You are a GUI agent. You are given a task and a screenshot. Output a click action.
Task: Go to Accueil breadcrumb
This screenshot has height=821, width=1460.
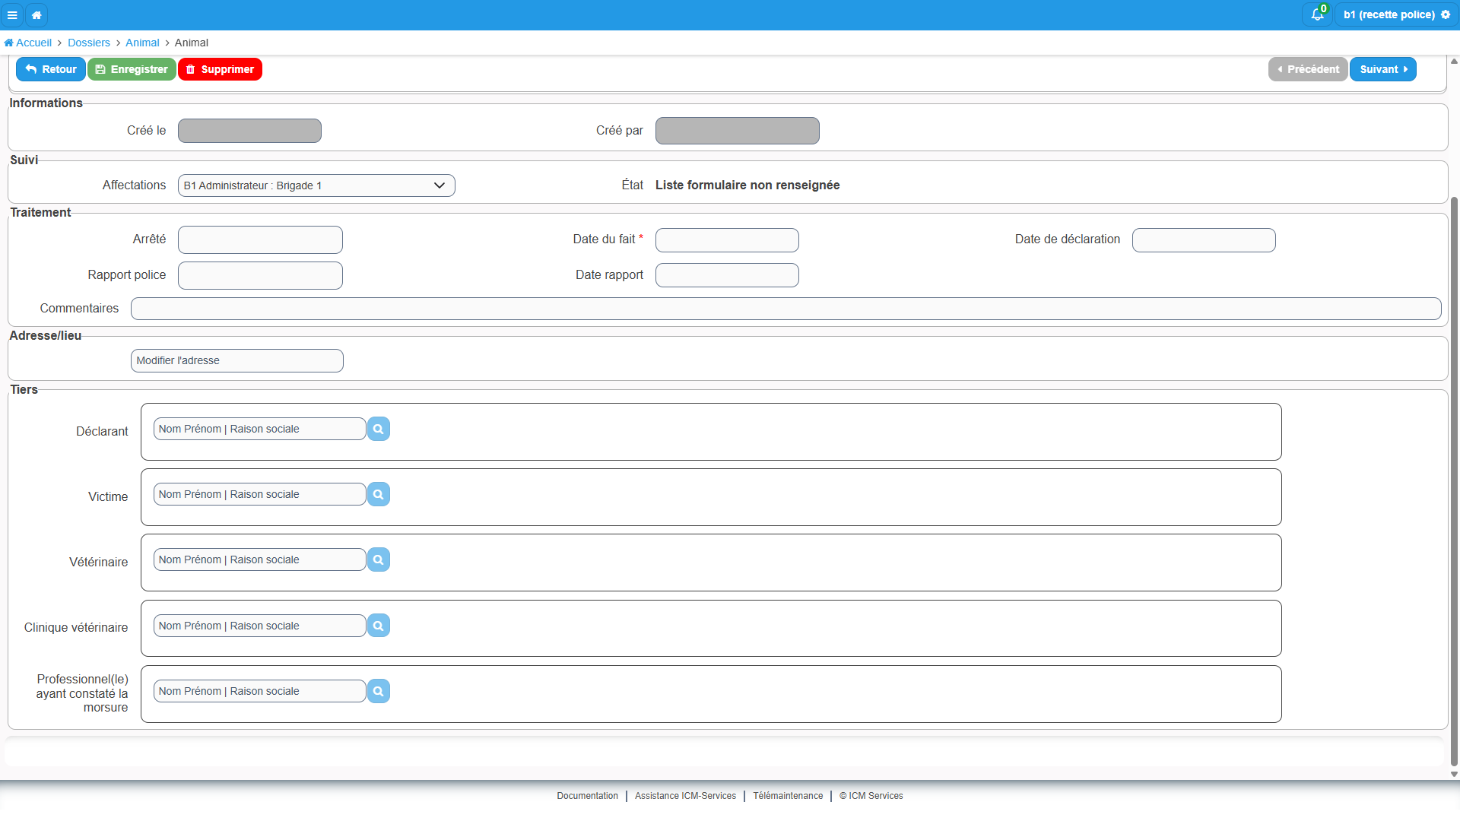pyautogui.click(x=28, y=43)
